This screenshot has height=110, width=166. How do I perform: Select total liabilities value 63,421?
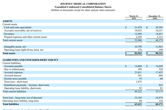click(138, 104)
